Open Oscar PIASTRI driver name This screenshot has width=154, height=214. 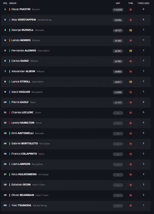[21, 9]
